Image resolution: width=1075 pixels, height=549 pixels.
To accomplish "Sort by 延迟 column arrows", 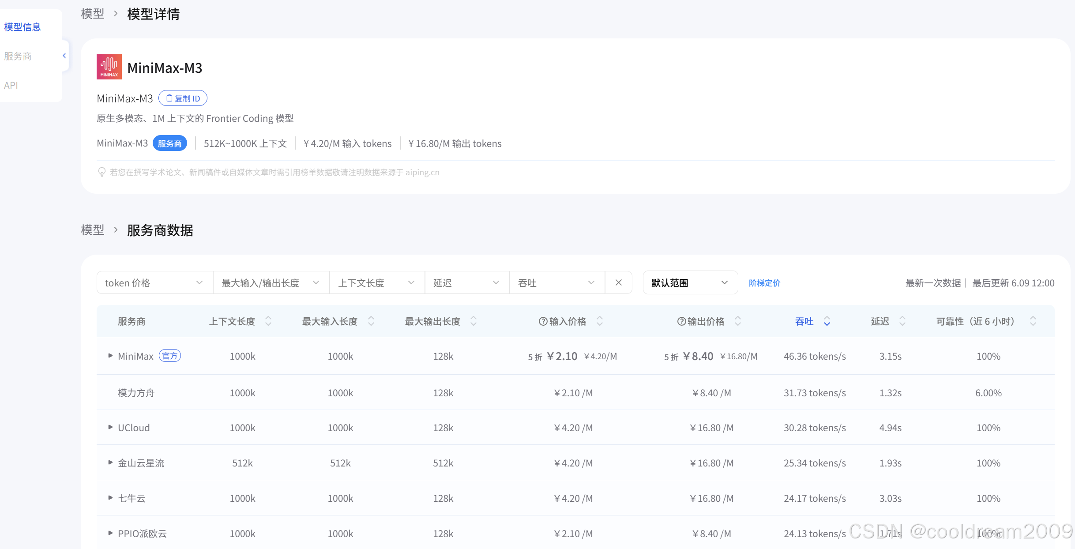I will pyautogui.click(x=902, y=321).
